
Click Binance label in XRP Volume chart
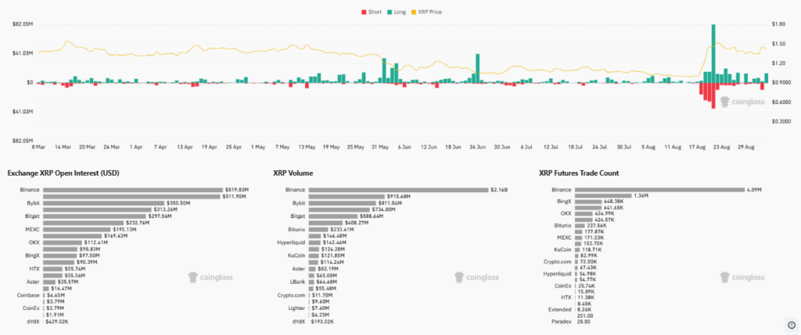point(295,190)
